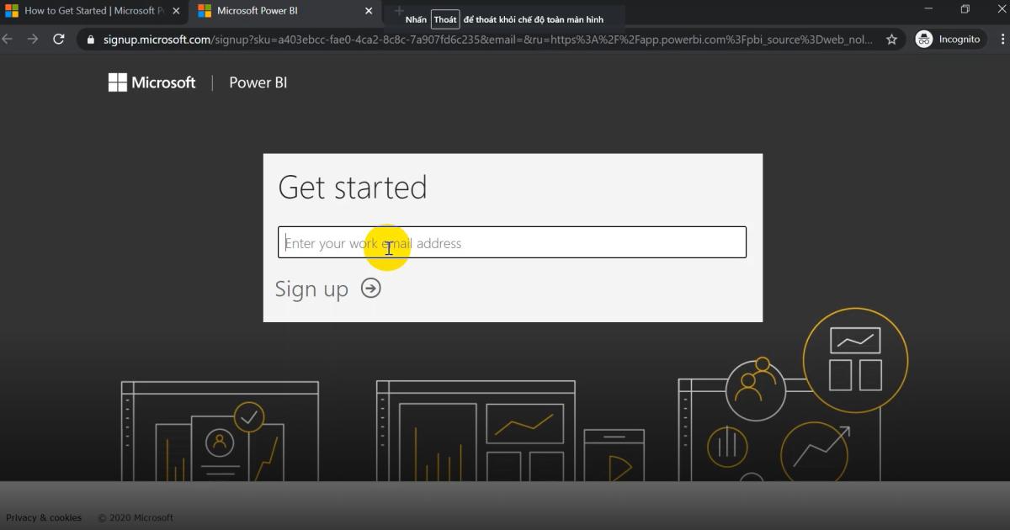Select the work email address field
This screenshot has width=1010, height=530.
click(512, 242)
